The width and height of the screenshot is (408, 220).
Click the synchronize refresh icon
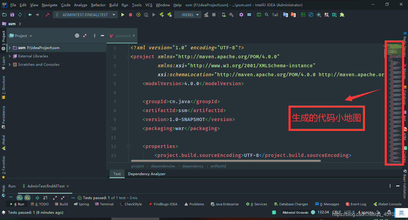click(x=20, y=15)
